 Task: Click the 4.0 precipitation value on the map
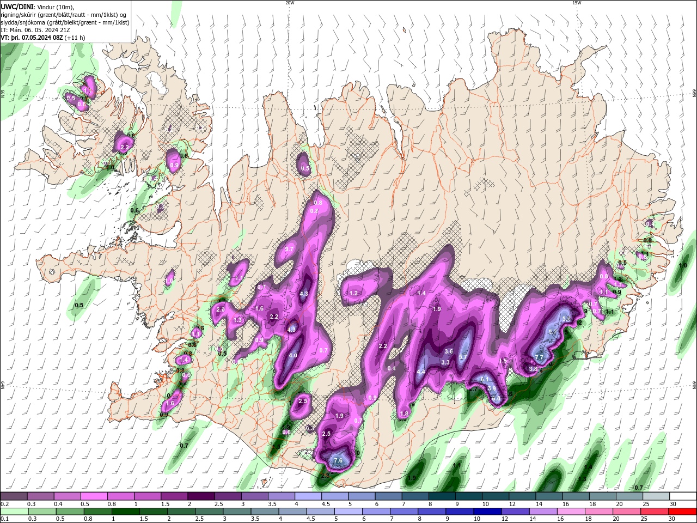click(x=293, y=355)
